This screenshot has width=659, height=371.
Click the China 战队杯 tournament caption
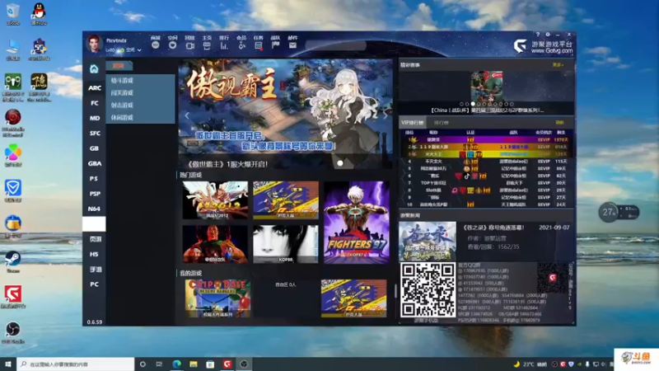[487, 110]
